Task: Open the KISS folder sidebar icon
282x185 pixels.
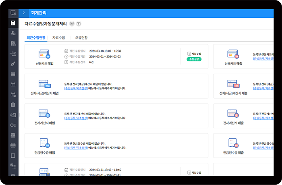Action: (13, 115)
